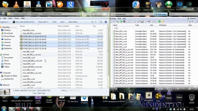Toggle the OpenIV preview pane button
Viewport: 198px width, 111px height.
coord(195,22)
